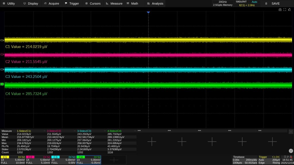Viewport: 294px width, 165px height.
Task: Toggle channel C3 cyan label box
Action: 55,157
